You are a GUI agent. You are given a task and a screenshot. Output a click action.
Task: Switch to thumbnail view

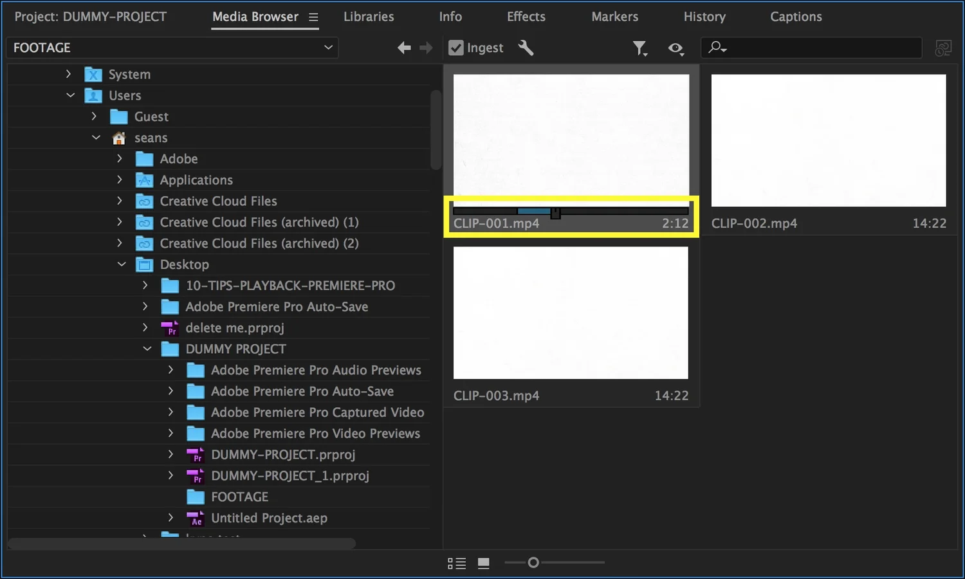pos(484,564)
